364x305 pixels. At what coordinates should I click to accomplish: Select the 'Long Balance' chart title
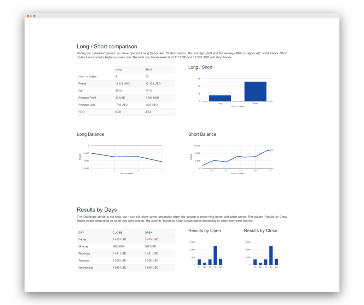pyautogui.click(x=90, y=134)
